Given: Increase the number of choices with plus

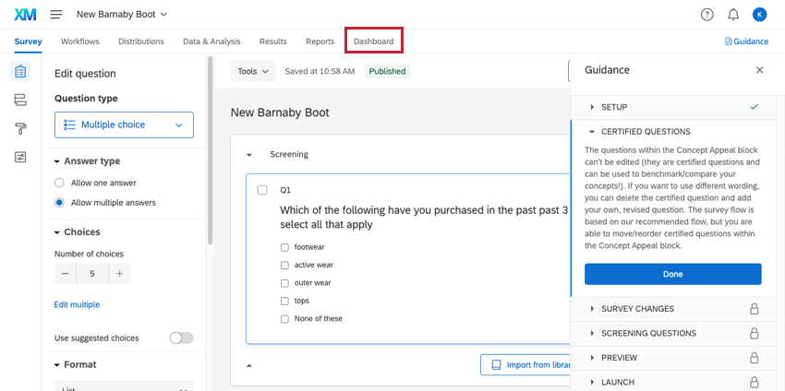Looking at the screenshot, I should tap(119, 274).
